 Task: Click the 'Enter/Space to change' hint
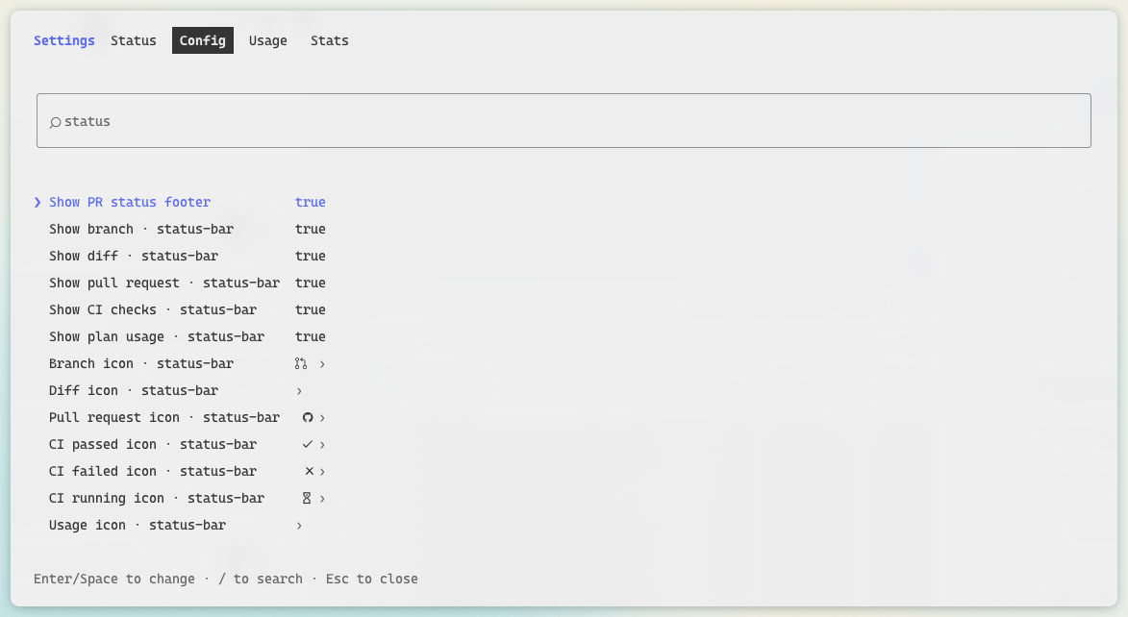113,579
